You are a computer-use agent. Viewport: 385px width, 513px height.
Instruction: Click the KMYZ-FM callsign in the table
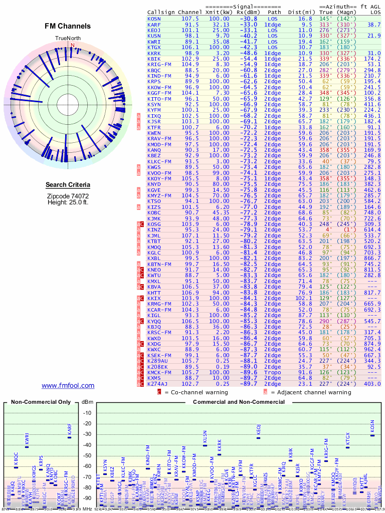point(159,196)
